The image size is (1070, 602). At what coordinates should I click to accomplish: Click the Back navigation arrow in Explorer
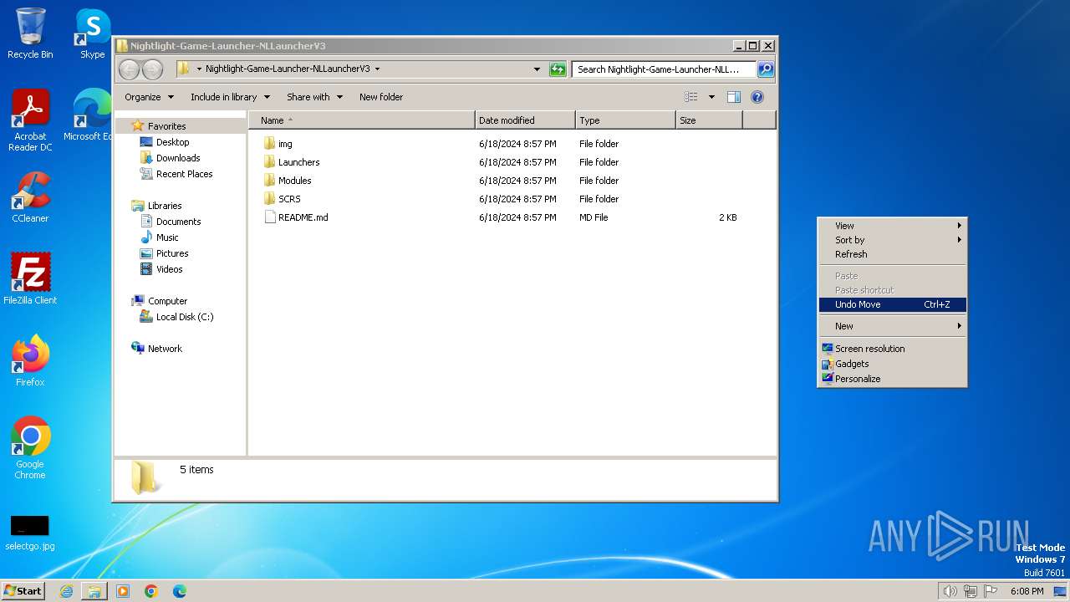coord(129,69)
